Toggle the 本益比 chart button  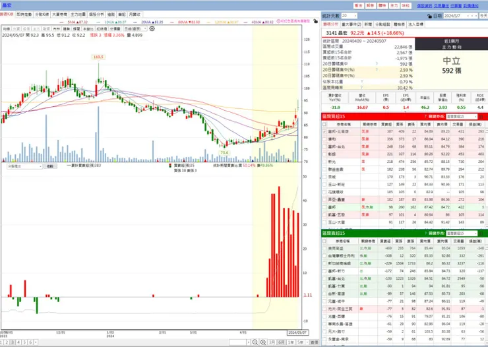pyautogui.click(x=88, y=28)
